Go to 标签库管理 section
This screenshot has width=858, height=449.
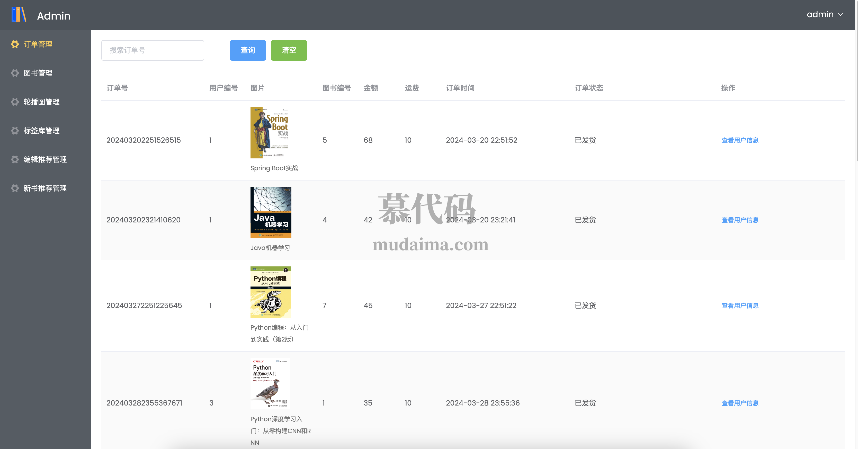pos(41,131)
